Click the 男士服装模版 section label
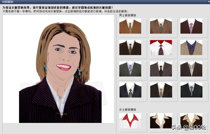The width and height of the screenshot is (210, 134). [x=128, y=15]
